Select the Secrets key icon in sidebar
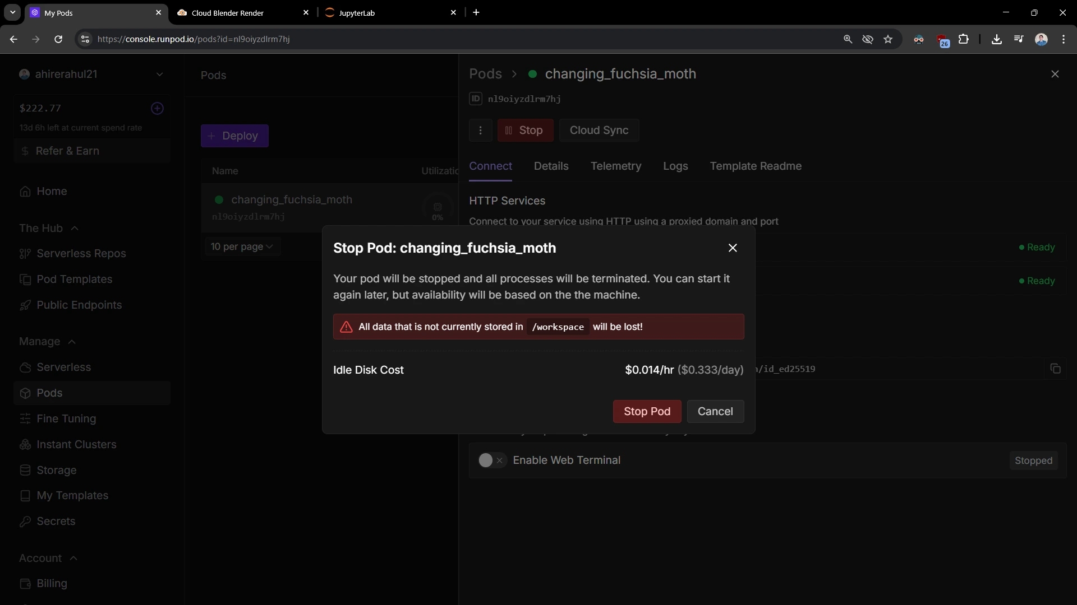This screenshot has height=605, width=1077. (x=25, y=522)
